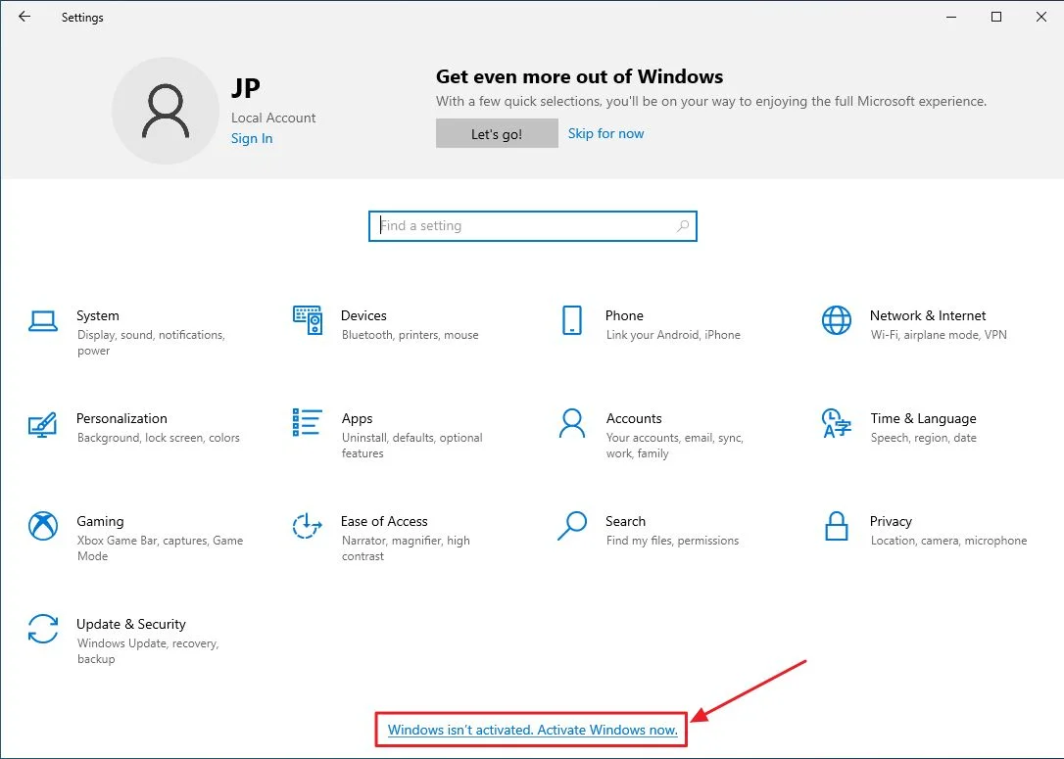Click Windows isn't activated. Activate Windows now link
The image size is (1064, 759).
pos(533,730)
